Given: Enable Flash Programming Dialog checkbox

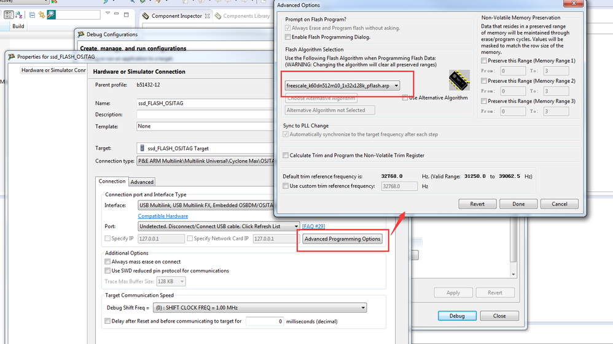Looking at the screenshot, I should point(287,37).
